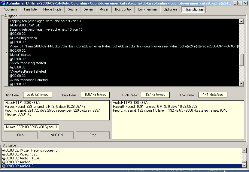Turn on VLC with VLC ON button

[57, 135]
